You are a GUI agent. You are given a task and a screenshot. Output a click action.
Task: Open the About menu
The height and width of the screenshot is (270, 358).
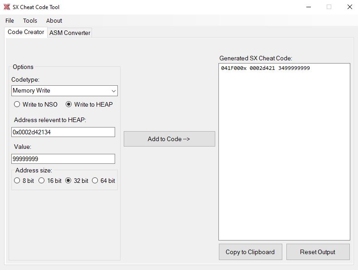pos(54,20)
